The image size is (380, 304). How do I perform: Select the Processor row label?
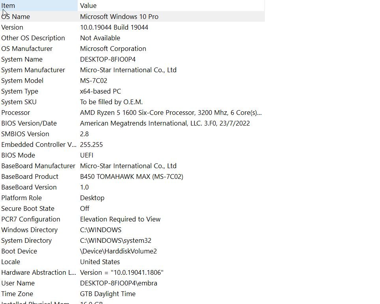16,113
